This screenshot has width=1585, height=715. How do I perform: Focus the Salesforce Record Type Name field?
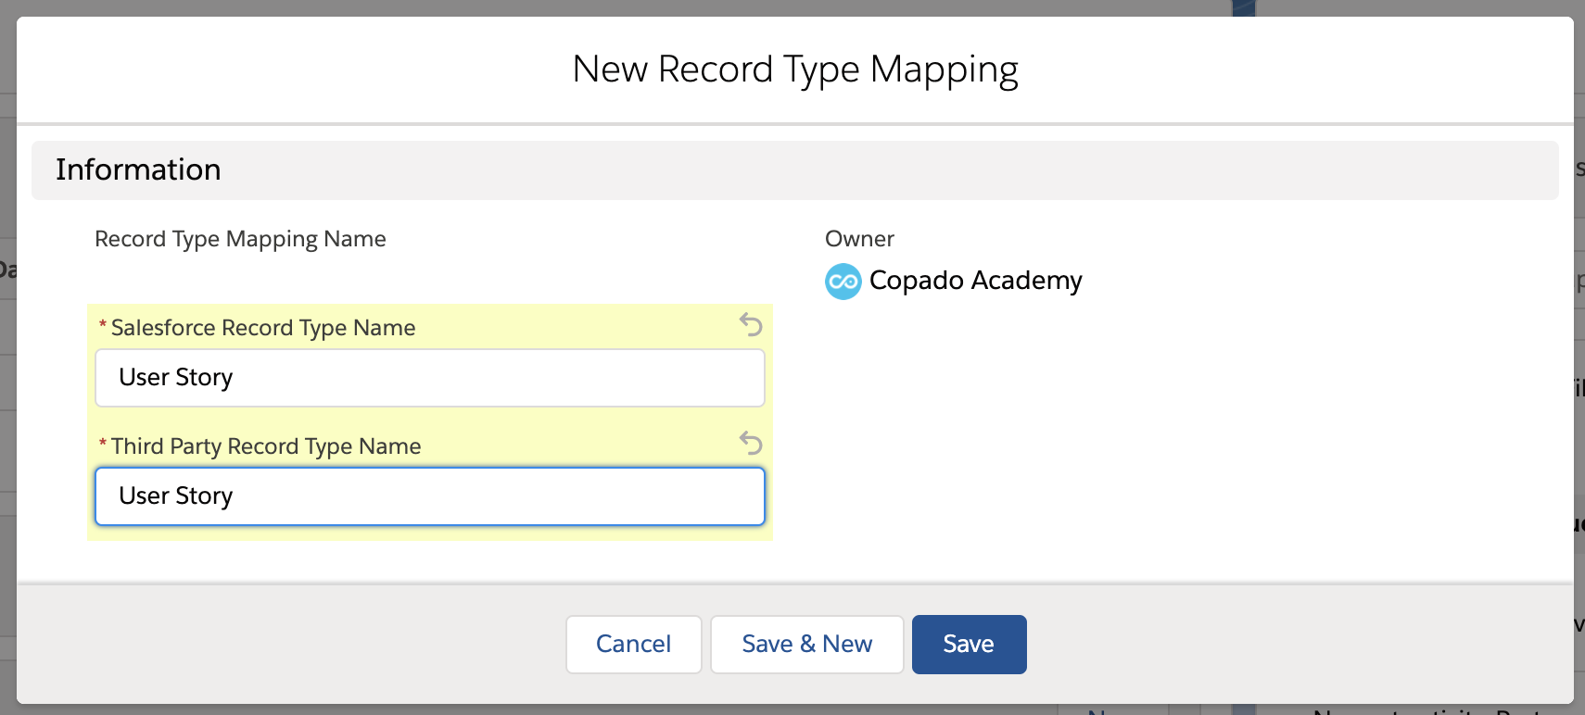coord(430,378)
